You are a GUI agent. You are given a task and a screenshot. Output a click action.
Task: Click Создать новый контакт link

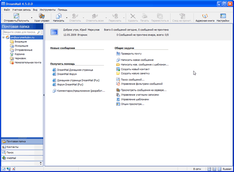pyautogui.click(x=135, y=69)
